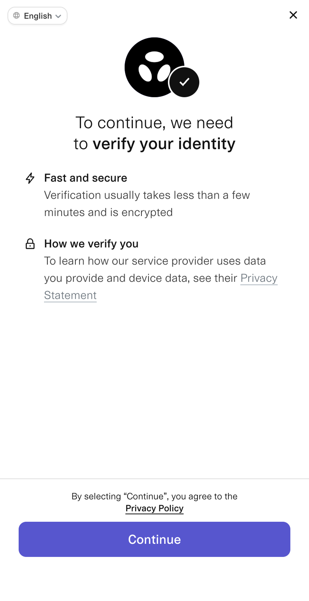Open the service provider's Privacy Statement link

(x=259, y=278)
